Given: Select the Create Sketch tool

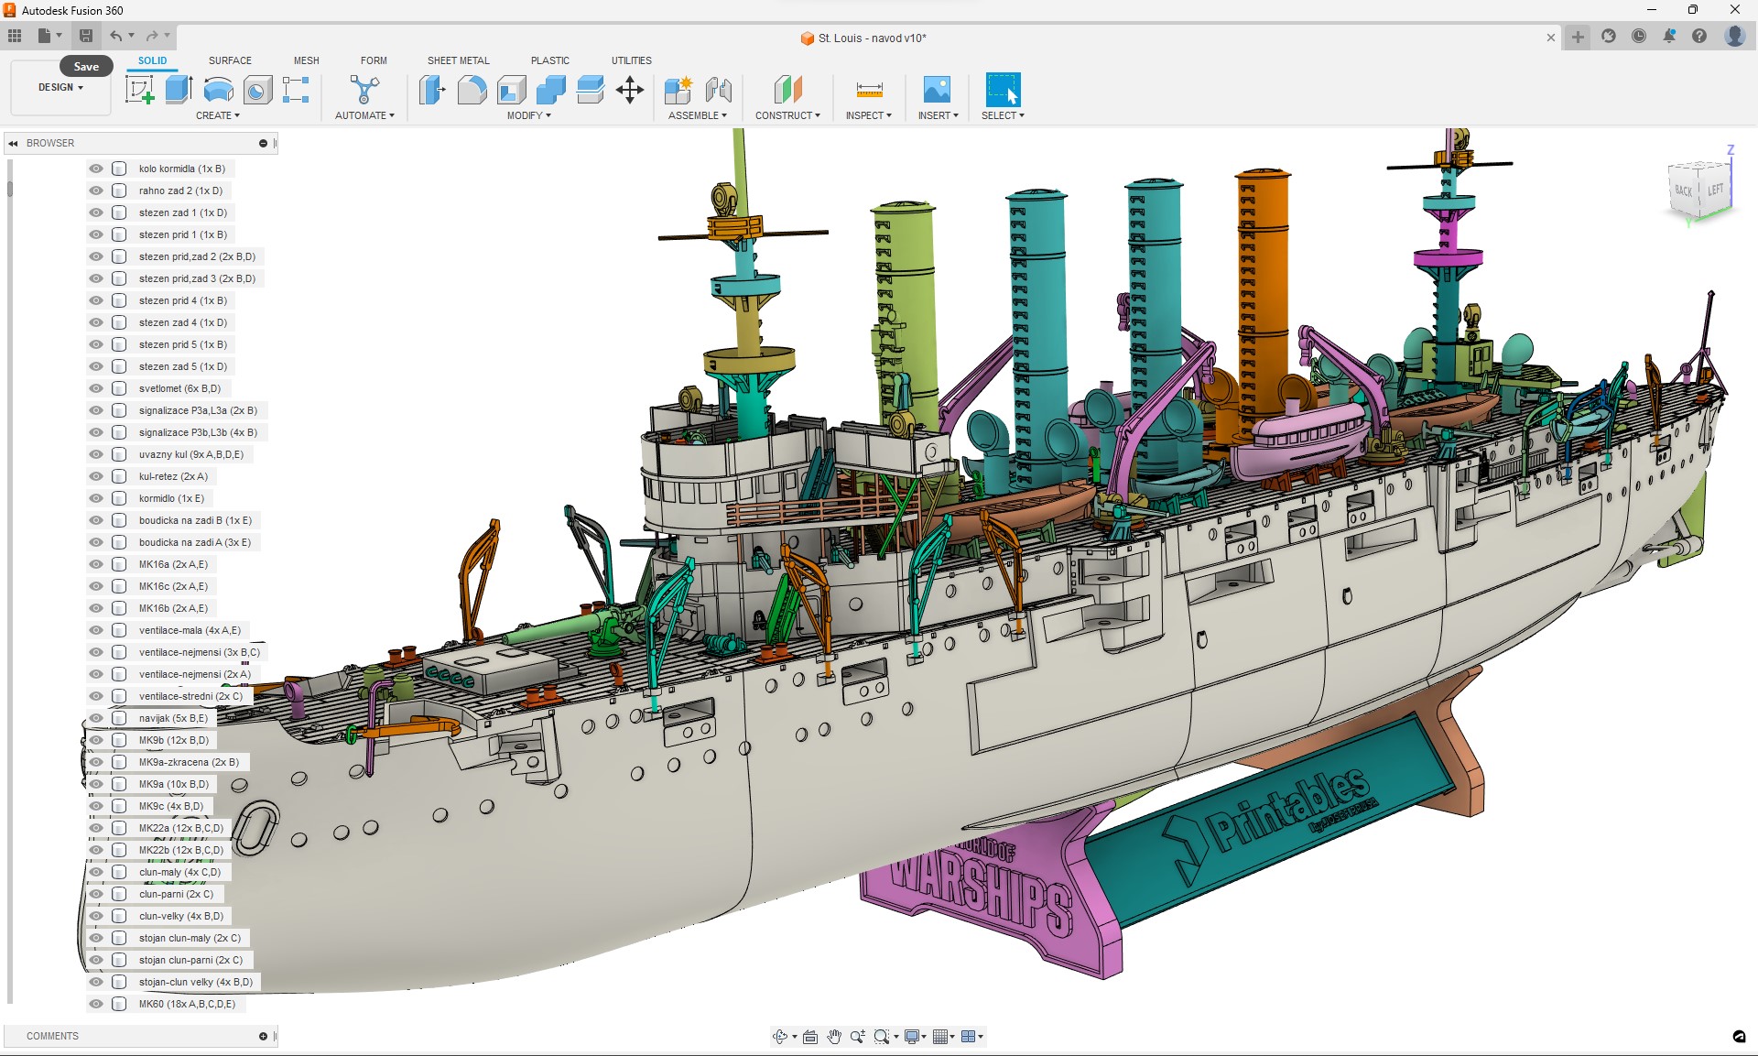Looking at the screenshot, I should [x=140, y=90].
